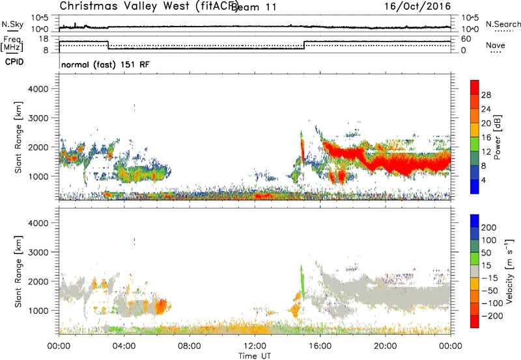This screenshot has width=521, height=360.
Task: Click the 16 label on Power color bar
Action: coord(486,138)
